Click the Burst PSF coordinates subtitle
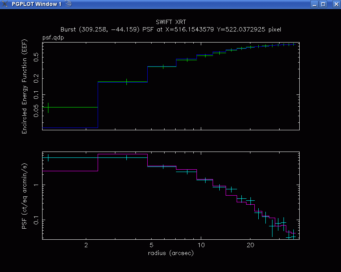 click(170, 30)
